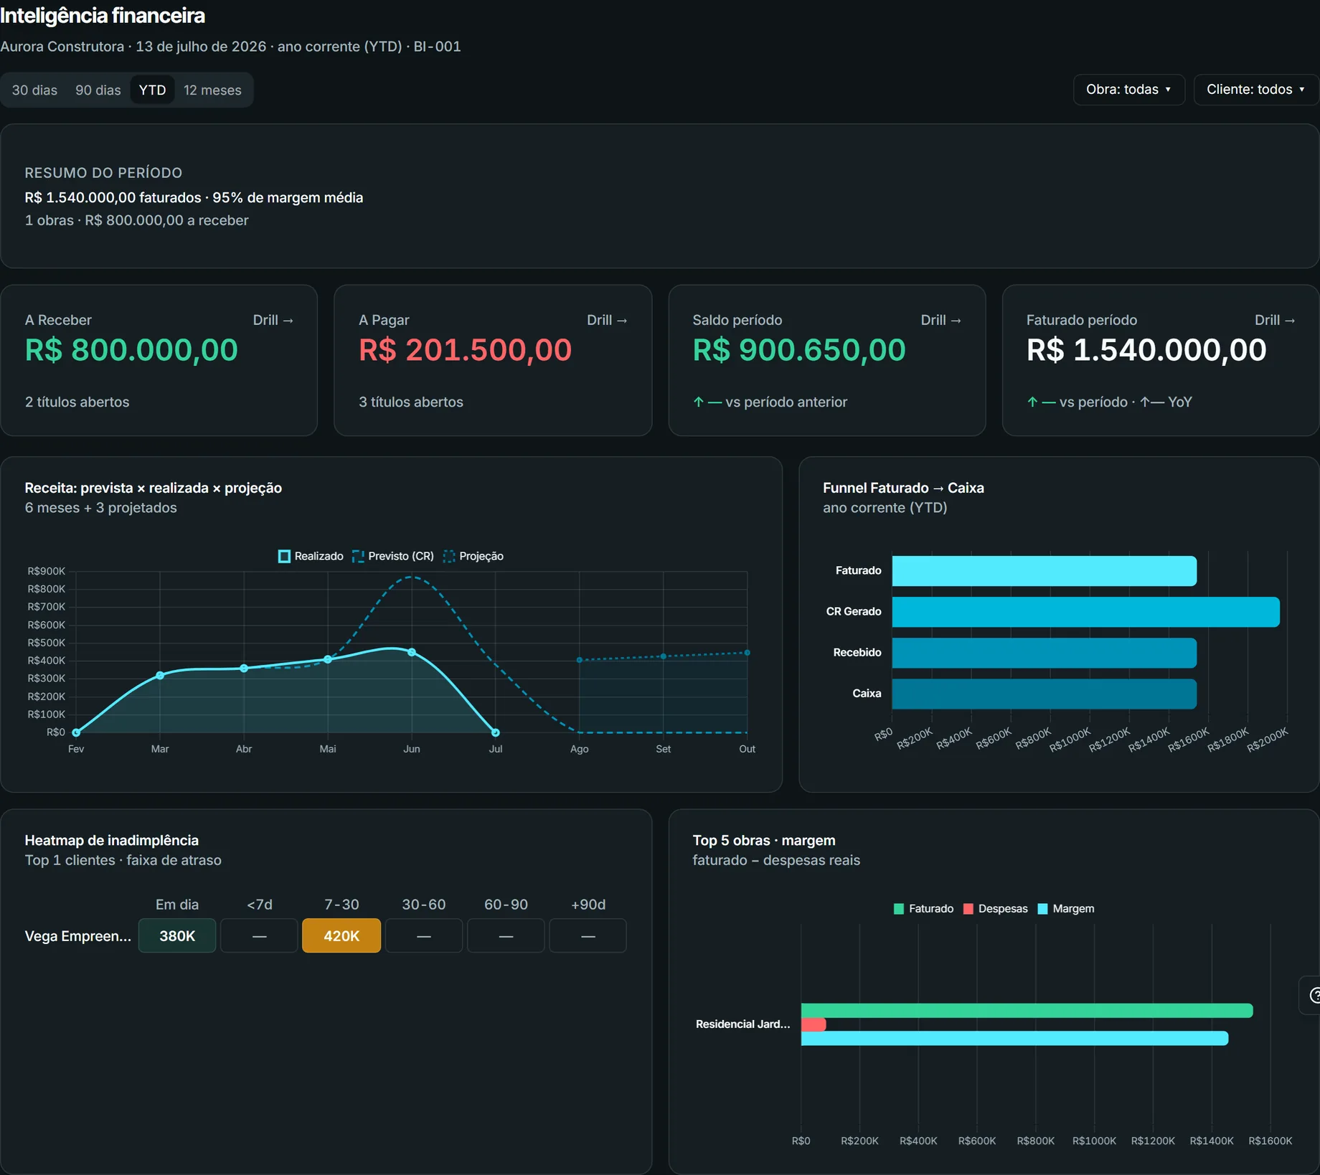Click the green Faturado bar for Residencial Jard...

[x=1027, y=1011]
